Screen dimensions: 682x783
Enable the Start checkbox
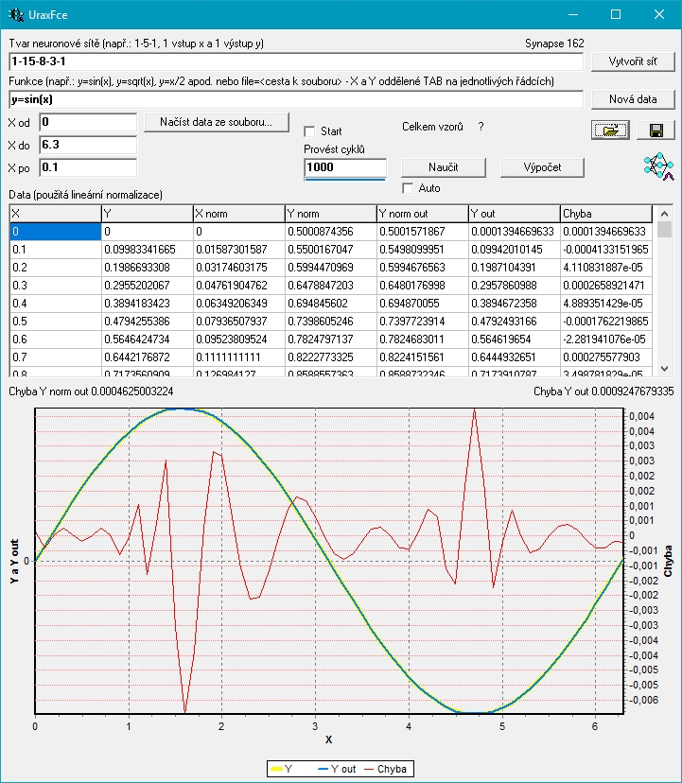309,131
